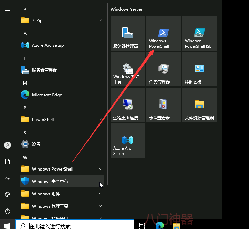
Task: Click the hamburger expand menu icon
Action: pos(8,9)
